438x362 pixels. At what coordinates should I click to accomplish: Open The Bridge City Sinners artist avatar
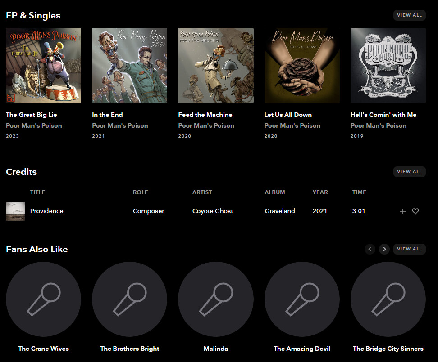click(x=388, y=299)
